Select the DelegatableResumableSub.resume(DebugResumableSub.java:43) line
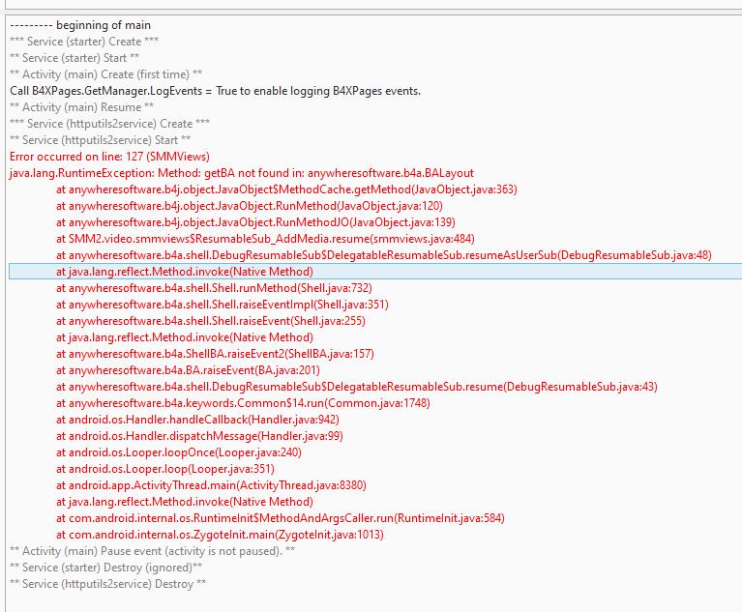 [357, 387]
